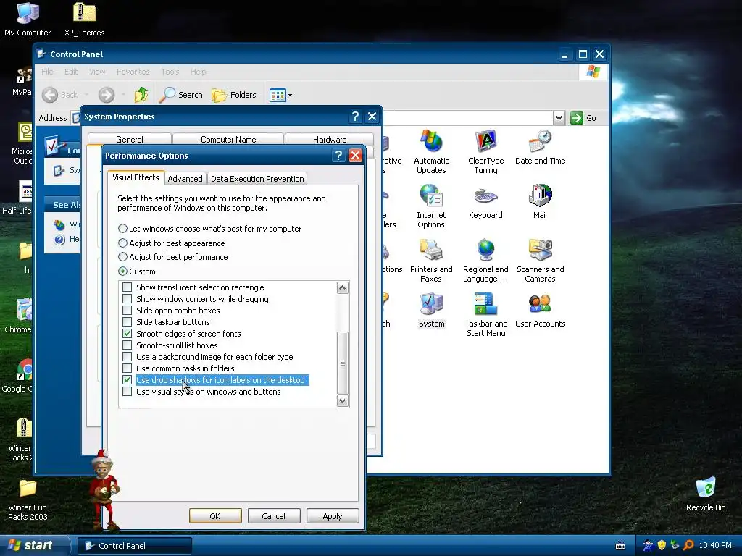Click the magnifier icon in system tray

[688, 545]
